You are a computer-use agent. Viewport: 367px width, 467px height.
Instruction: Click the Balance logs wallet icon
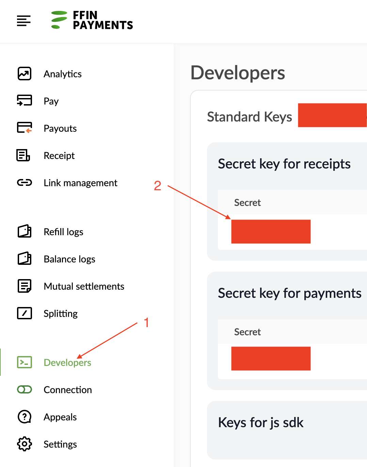coord(25,259)
